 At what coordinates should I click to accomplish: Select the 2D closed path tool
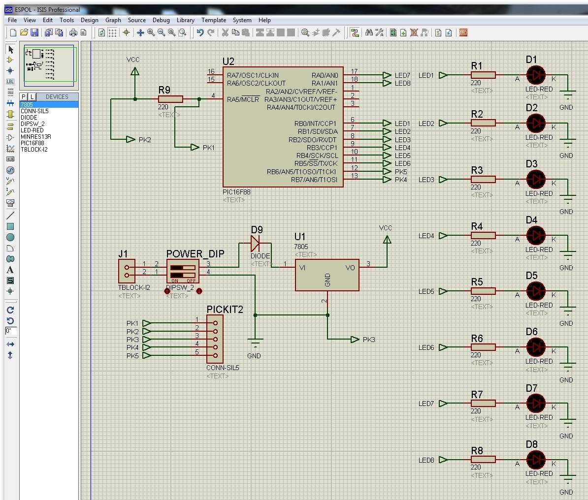coord(10,259)
